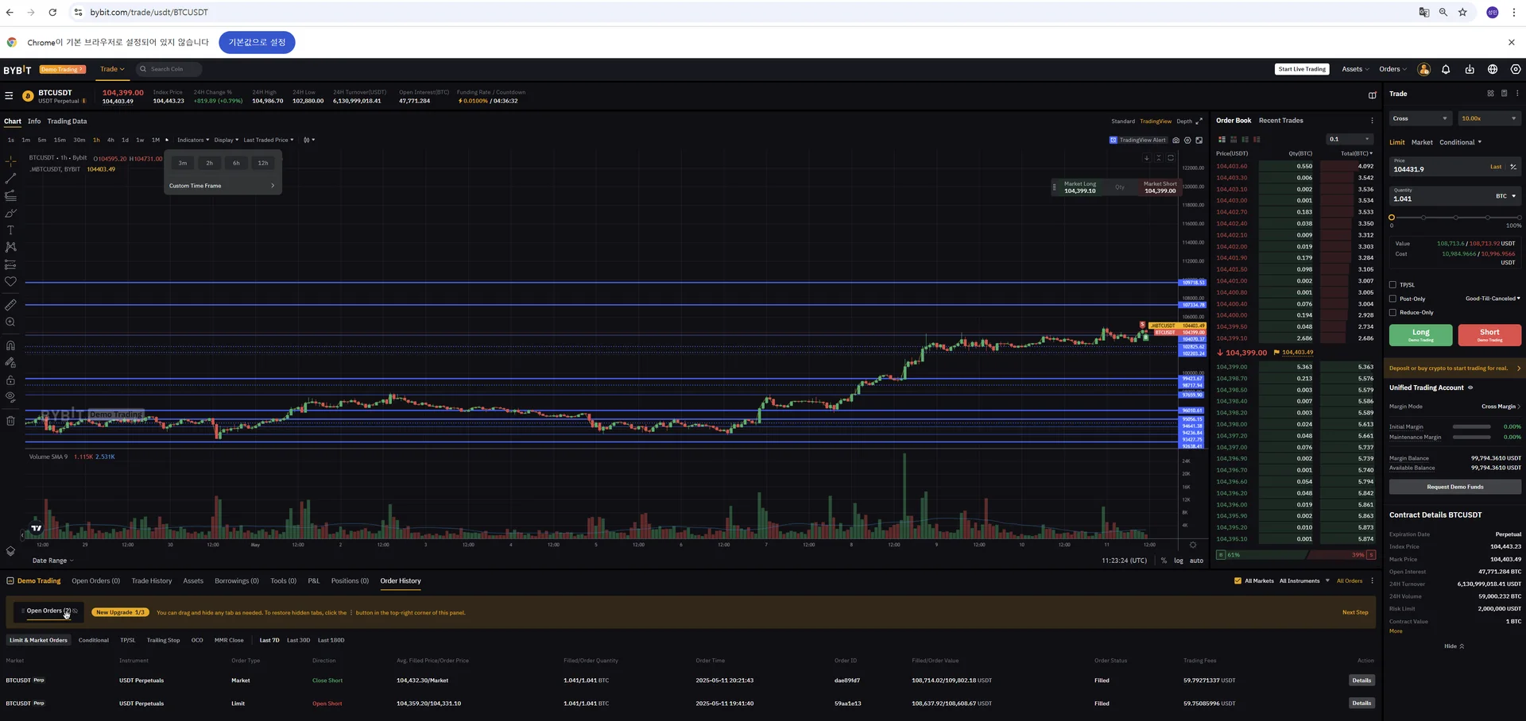Check the TP/SL checkbox
Screen dimensions: 1526x721
tap(1392, 285)
